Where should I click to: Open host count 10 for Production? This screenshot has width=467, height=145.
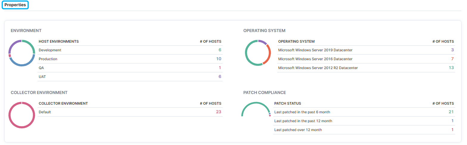pyautogui.click(x=219, y=59)
